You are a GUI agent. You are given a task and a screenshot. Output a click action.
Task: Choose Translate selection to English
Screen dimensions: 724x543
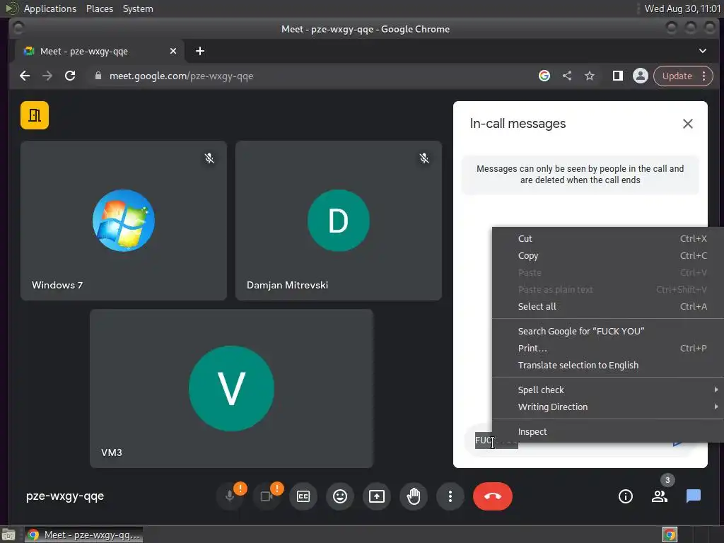pyautogui.click(x=608, y=366)
